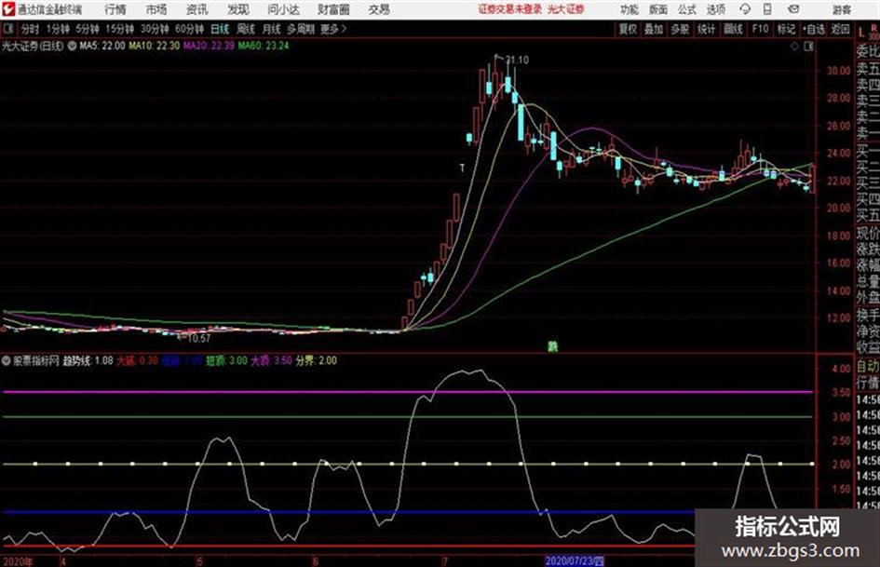Open the 公式 formula menu

(687, 9)
